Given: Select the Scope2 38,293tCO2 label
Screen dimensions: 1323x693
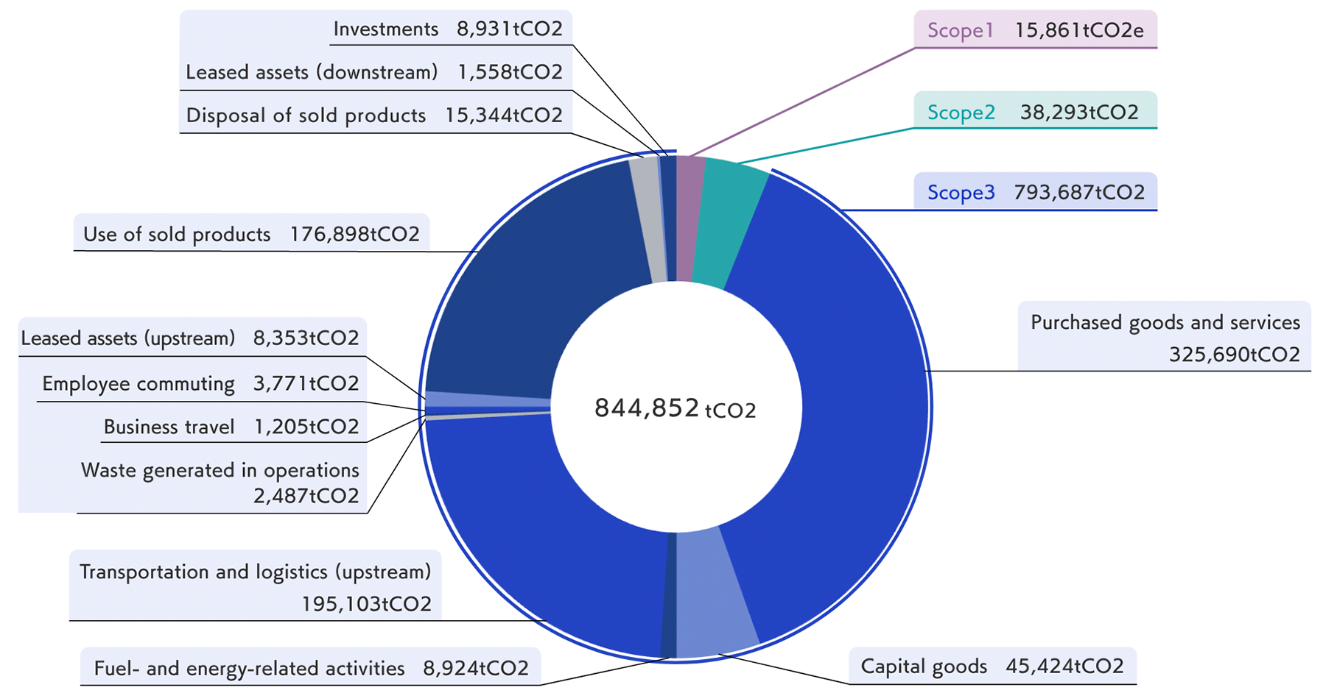Looking at the screenshot, I should point(1035,112).
